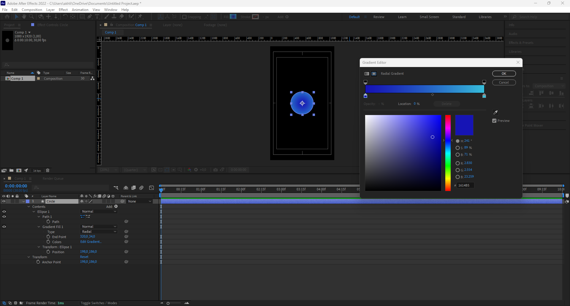Select the Type tool
Screen dimensions: 570x306
point(97,17)
